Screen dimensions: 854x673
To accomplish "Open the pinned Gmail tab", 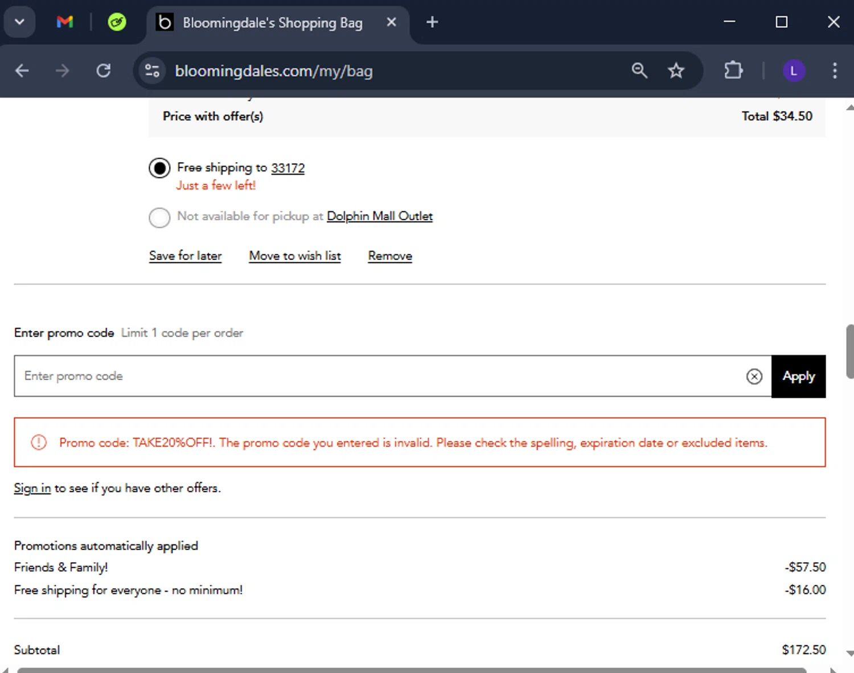I will [65, 22].
